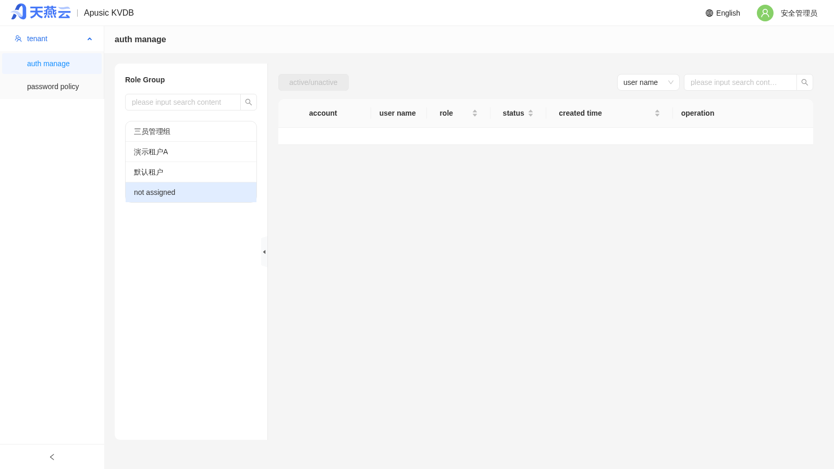Click the active/unactive button
Image resolution: width=834 pixels, height=469 pixels.
pyautogui.click(x=313, y=82)
